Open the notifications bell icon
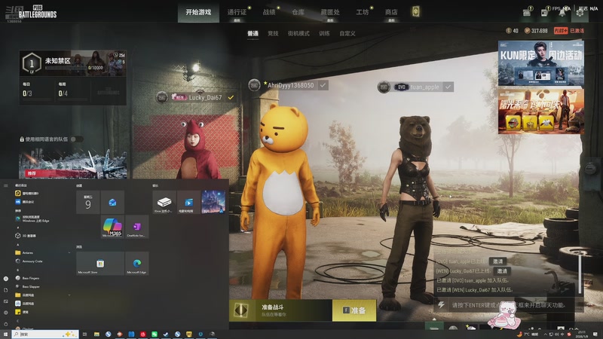The width and height of the screenshot is (603, 339). pos(562,13)
